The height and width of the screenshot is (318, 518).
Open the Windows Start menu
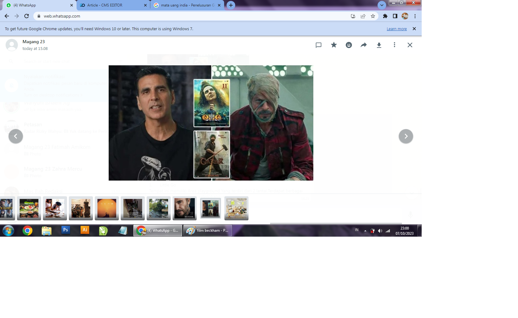tap(8, 230)
